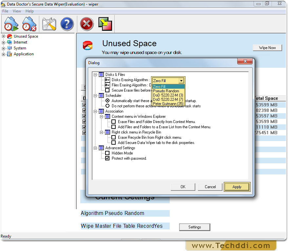Click the Algorithm Pseudo Random text
The image size is (288, 251).
pos(112,213)
